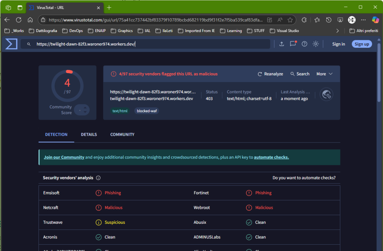Open browser extensions puzzle icon

click(304, 20)
